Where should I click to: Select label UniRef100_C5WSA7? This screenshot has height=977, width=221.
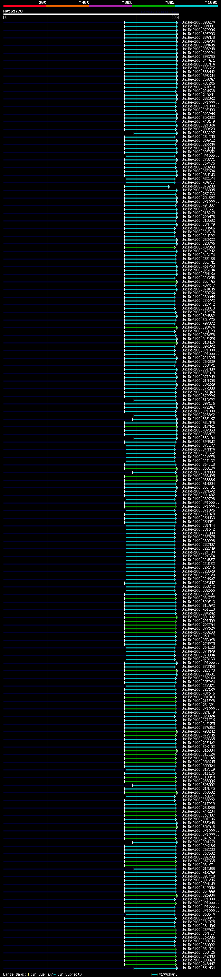198,79
